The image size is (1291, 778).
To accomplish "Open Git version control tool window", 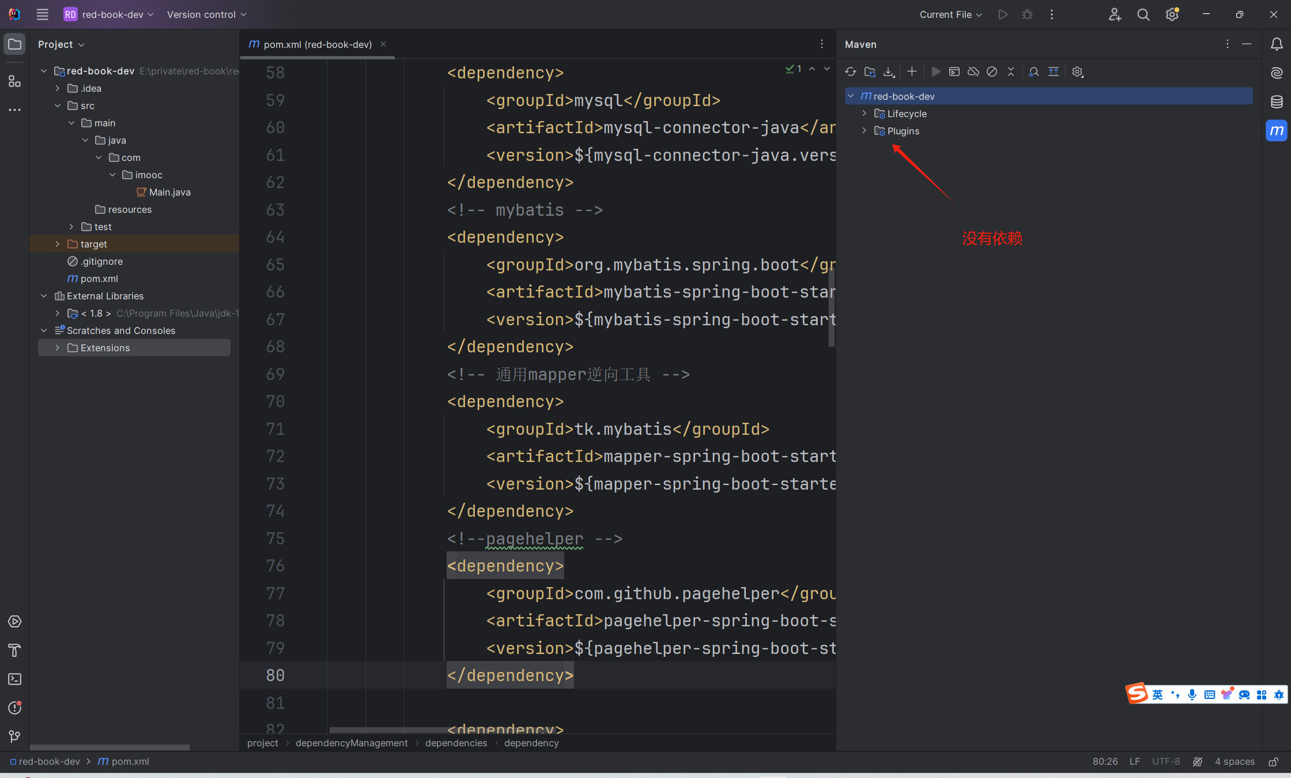I will pos(14,736).
